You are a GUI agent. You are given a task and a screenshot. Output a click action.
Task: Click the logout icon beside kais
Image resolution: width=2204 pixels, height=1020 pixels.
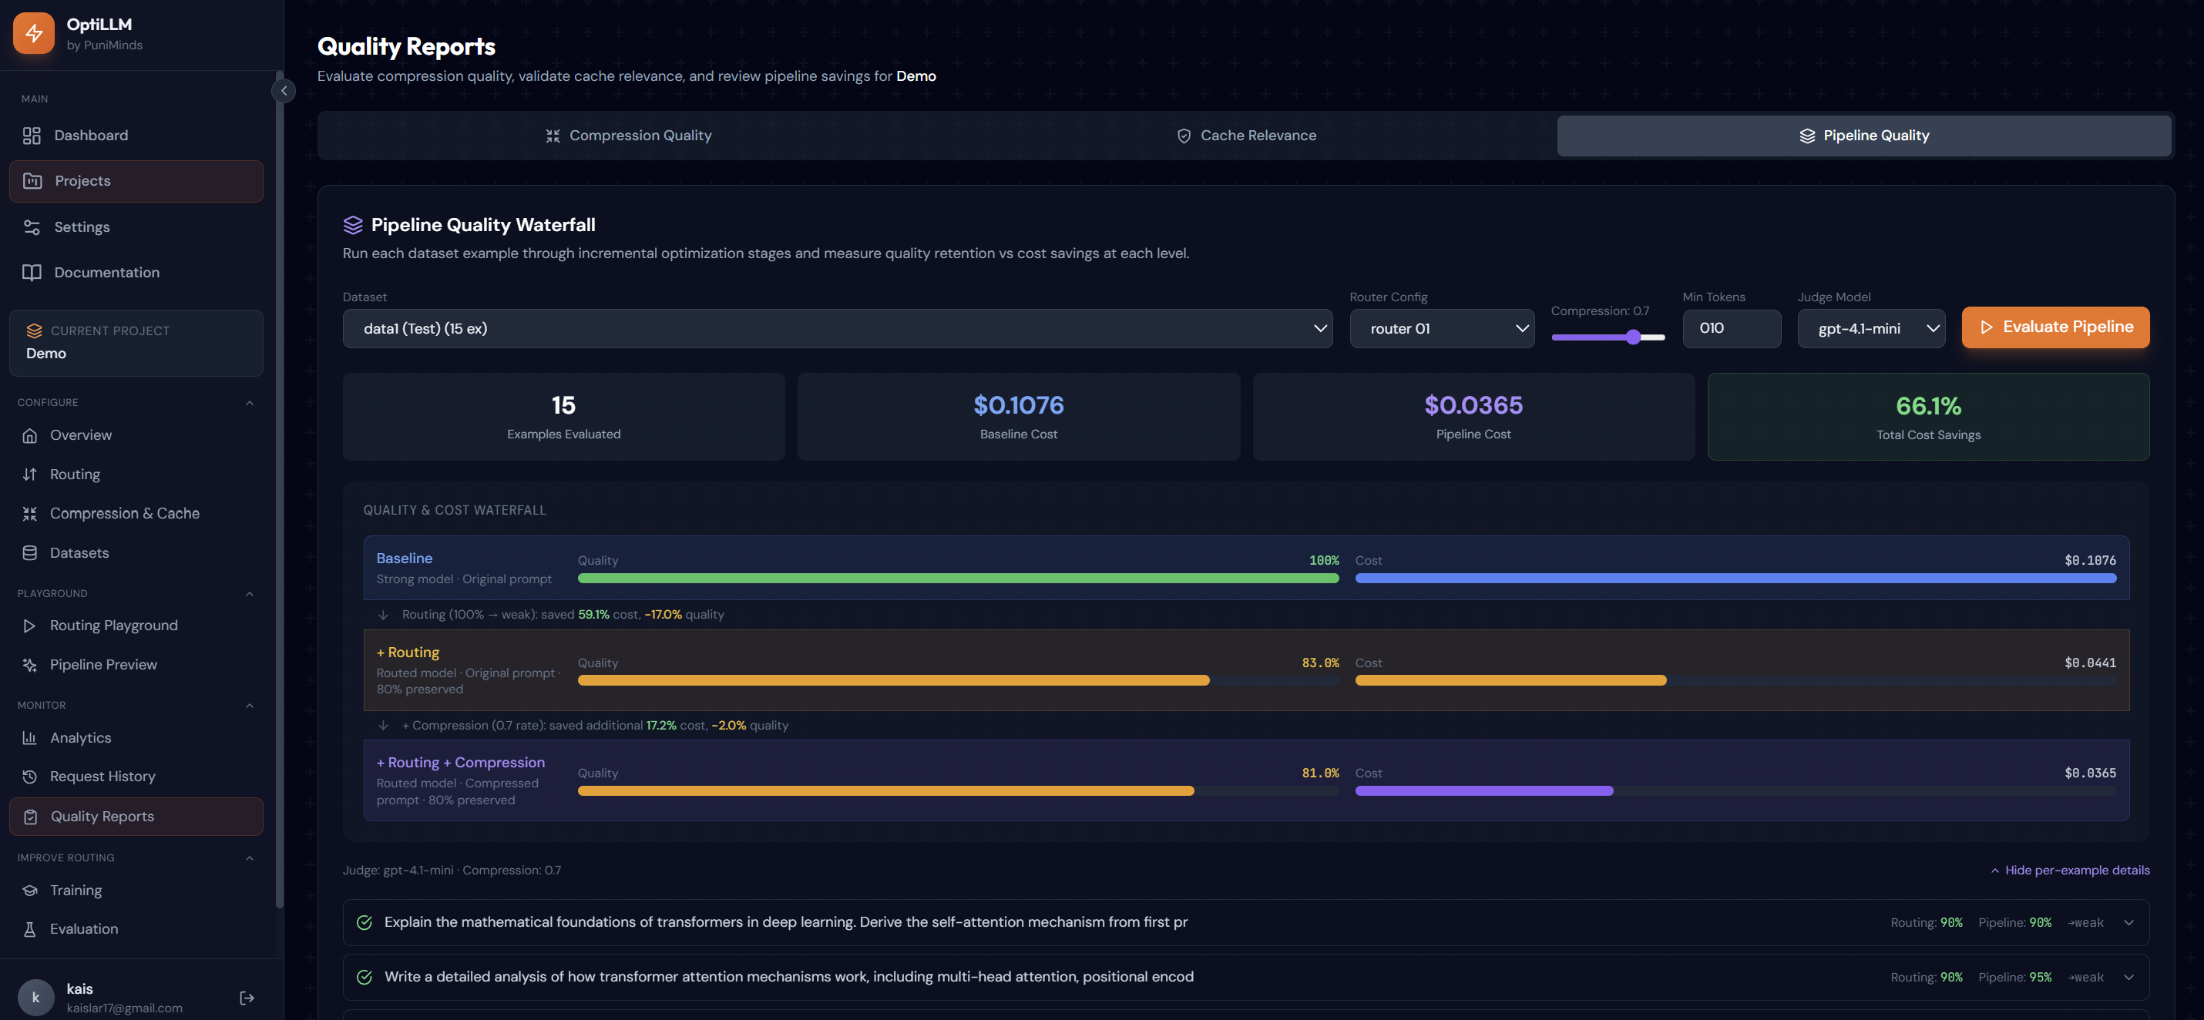(247, 997)
